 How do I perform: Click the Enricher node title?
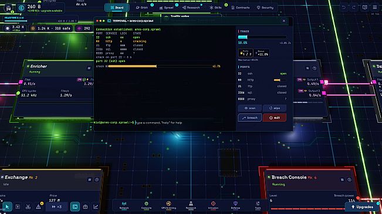39,66
